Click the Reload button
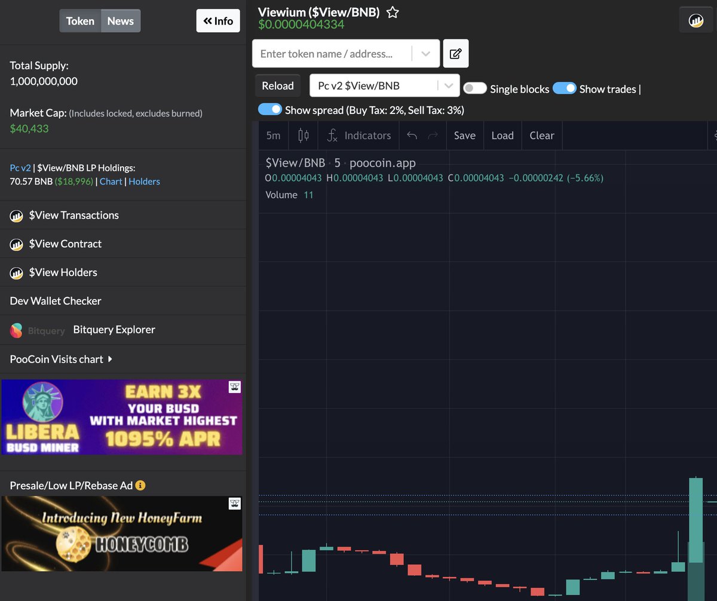The width and height of the screenshot is (717, 601). [278, 85]
